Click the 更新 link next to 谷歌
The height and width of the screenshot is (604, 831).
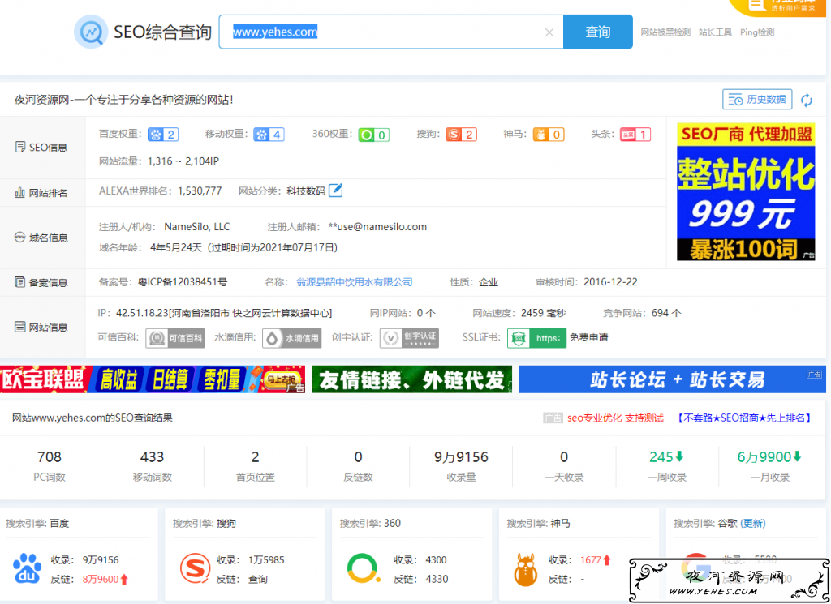click(752, 524)
